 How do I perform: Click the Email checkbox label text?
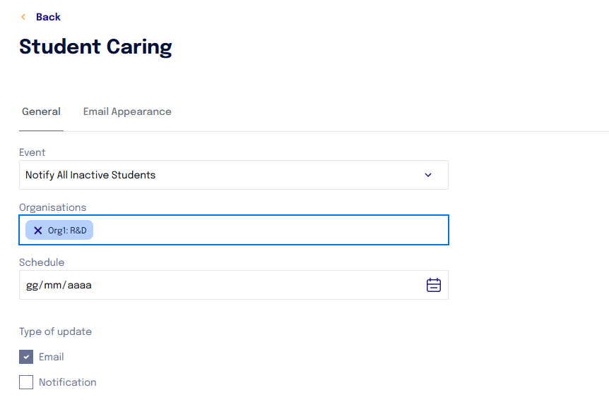coord(52,357)
